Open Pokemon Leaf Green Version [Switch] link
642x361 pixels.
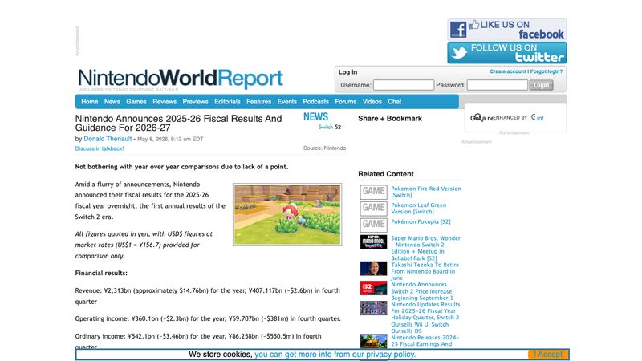point(418,209)
